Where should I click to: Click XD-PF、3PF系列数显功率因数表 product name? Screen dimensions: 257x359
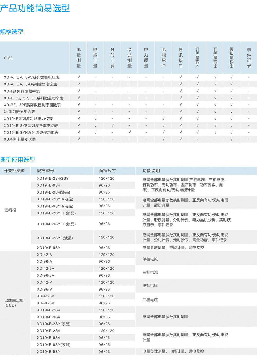32,105
